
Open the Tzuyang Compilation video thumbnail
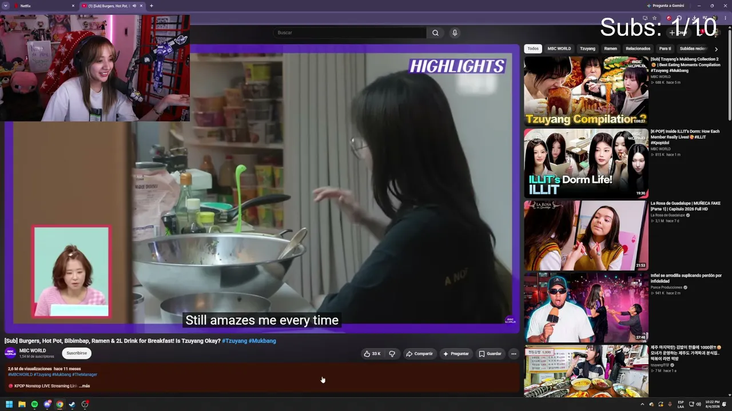(586, 91)
